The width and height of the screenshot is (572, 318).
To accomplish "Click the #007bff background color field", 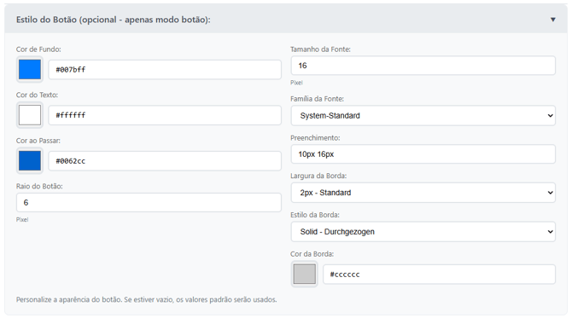I will pos(165,70).
